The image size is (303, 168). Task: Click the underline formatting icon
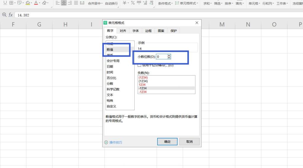coord(5,3)
